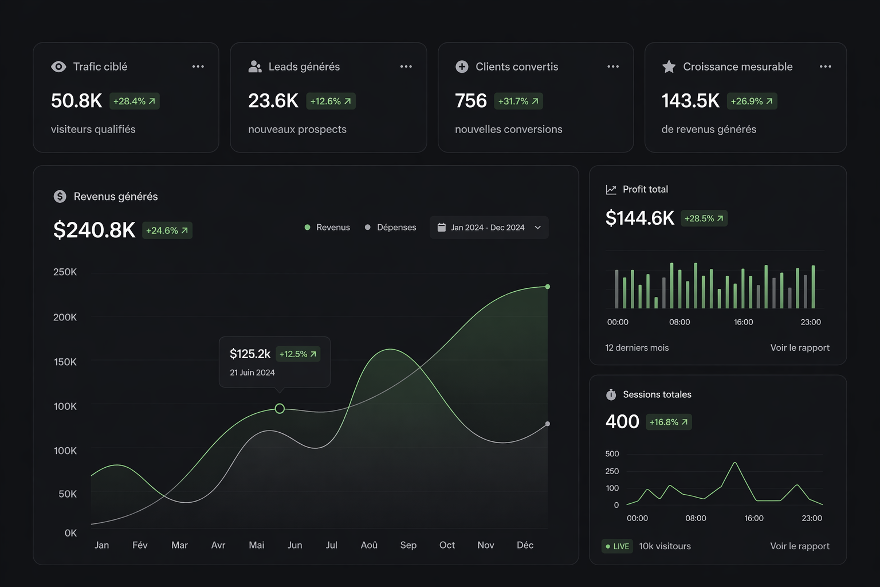Click the arrow icon in the +24.6% badge

click(x=184, y=230)
